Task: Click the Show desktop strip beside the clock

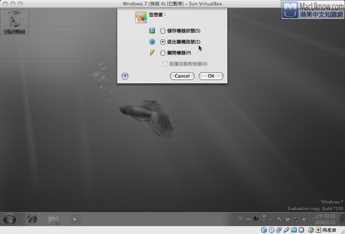Action: click(x=342, y=219)
